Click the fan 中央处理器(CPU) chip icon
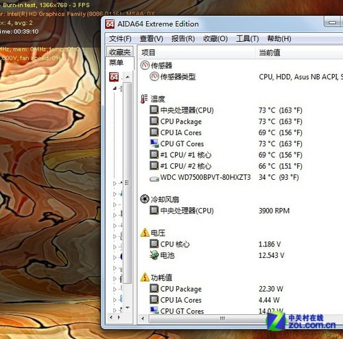 (x=154, y=210)
